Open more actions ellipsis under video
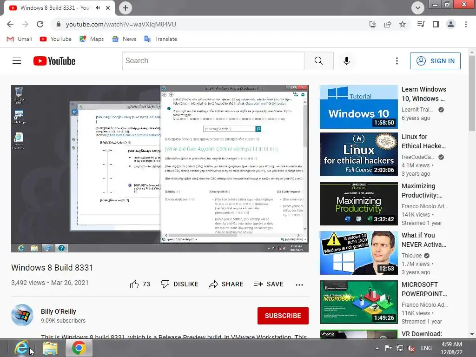The image size is (476, 357). 299,284
